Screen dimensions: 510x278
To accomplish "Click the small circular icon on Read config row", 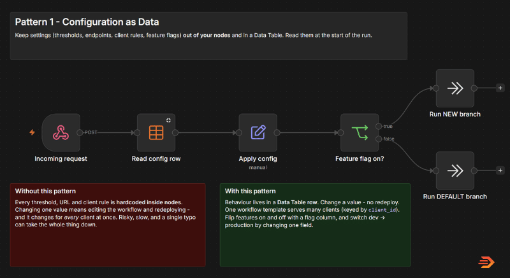I will (x=168, y=120).
